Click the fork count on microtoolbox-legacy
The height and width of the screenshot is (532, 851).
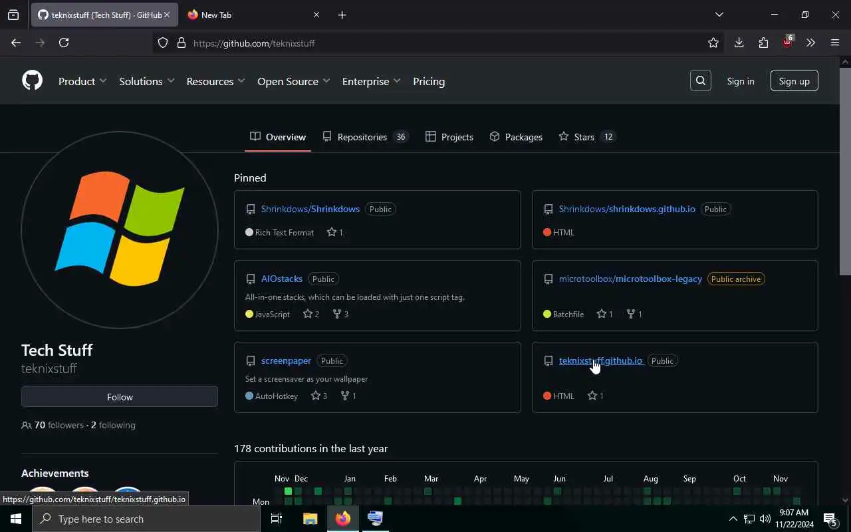point(634,314)
